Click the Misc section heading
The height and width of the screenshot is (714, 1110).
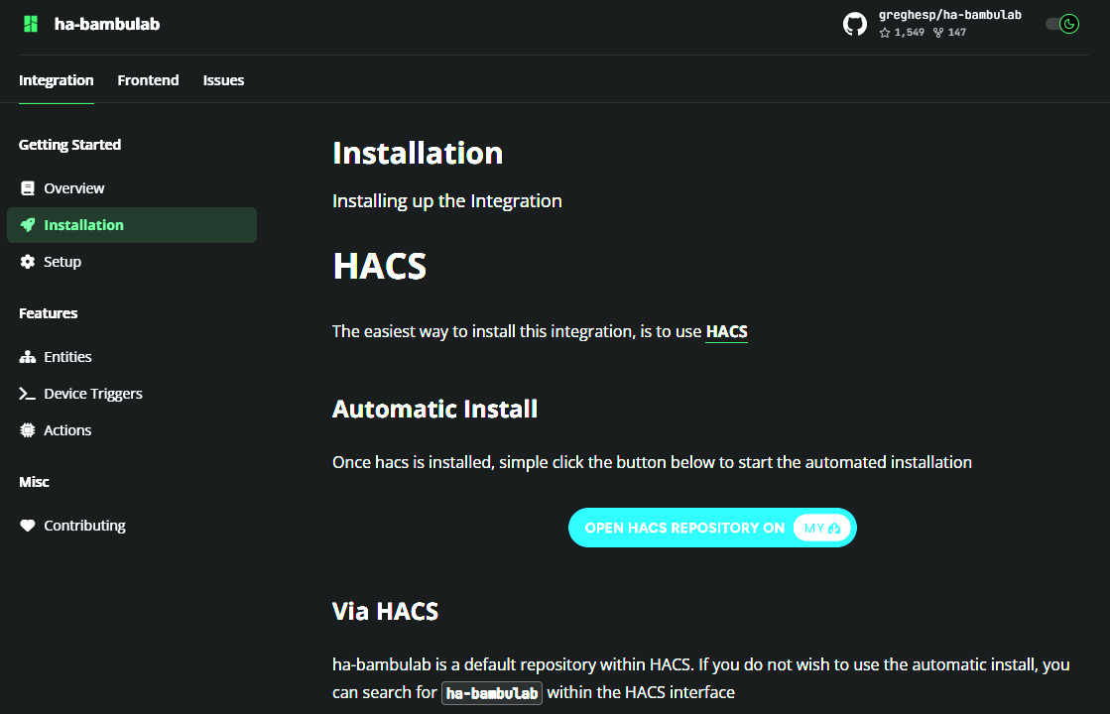[34, 482]
